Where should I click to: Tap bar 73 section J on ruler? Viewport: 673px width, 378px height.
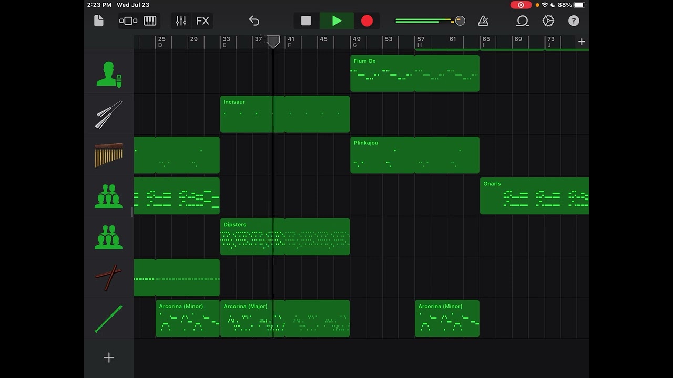(551, 42)
